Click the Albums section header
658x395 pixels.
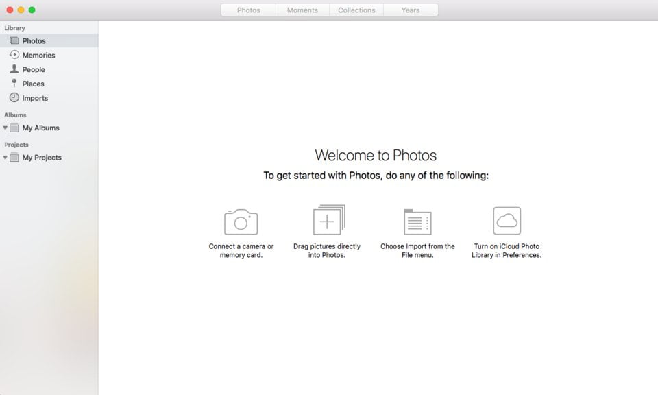[x=15, y=115]
